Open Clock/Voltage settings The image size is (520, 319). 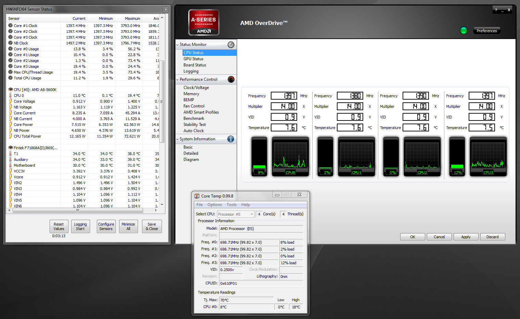point(196,88)
